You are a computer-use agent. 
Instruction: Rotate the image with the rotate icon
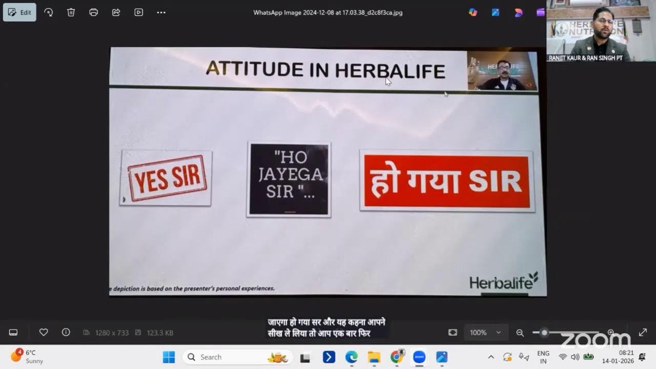click(x=49, y=12)
